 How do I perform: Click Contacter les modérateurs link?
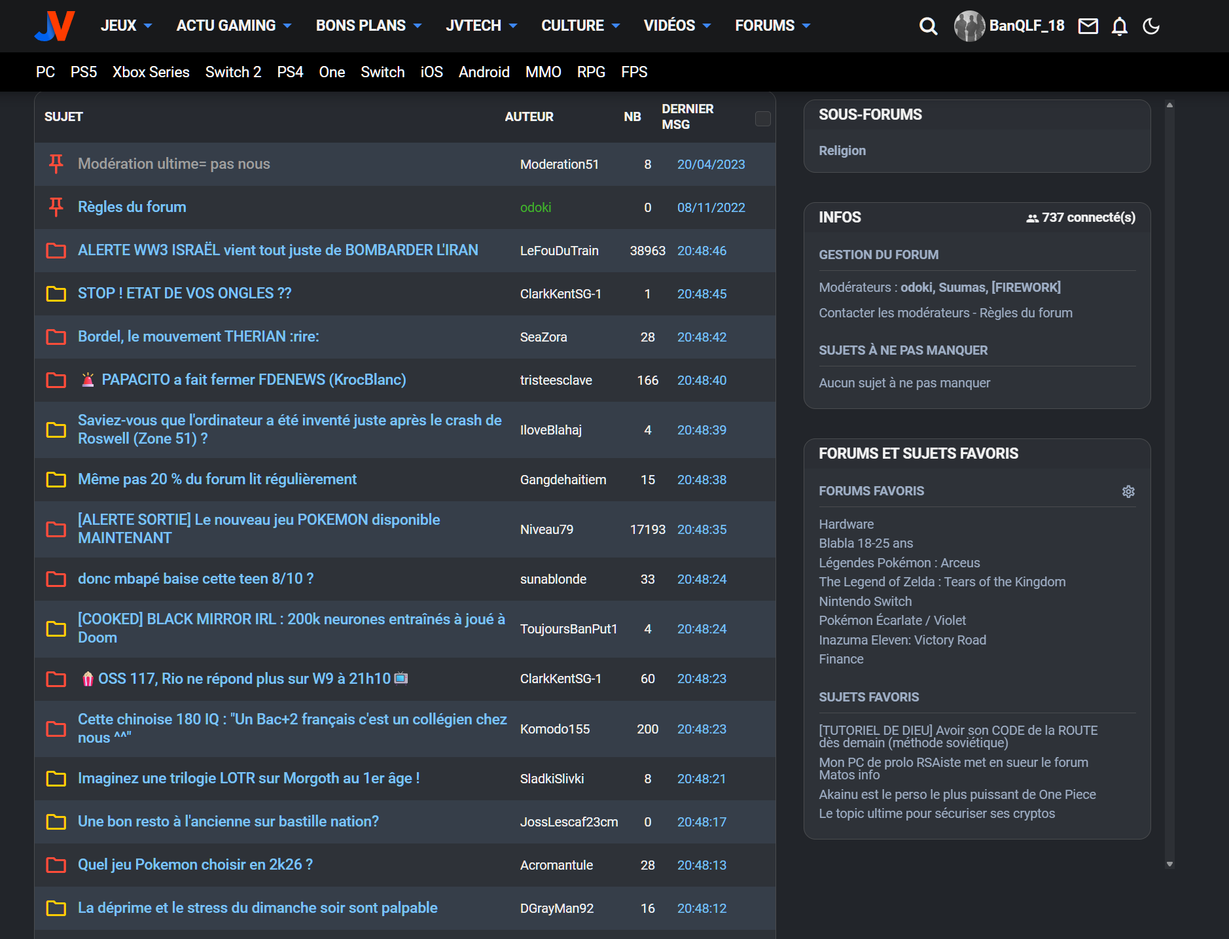pyautogui.click(x=894, y=313)
